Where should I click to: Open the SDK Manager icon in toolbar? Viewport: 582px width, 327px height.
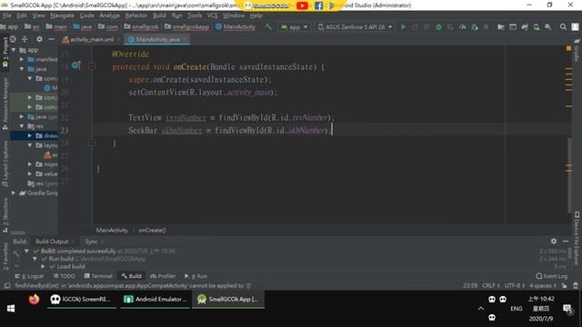[x=548, y=27]
